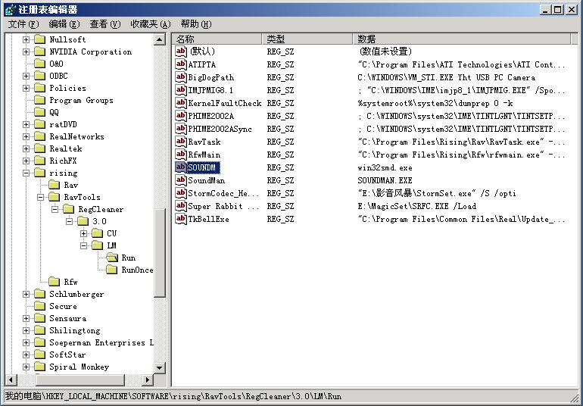Click tree scrollbar down arrow
This screenshot has height=406, width=583.
[160, 367]
